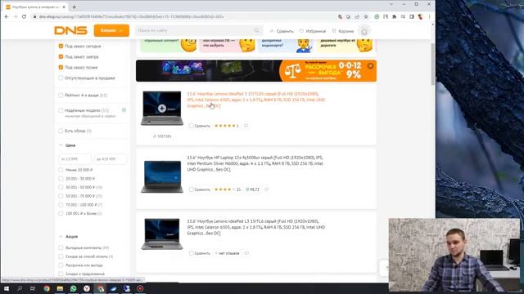
Task: Click the page vertical scrollbar
Action: click(433, 64)
